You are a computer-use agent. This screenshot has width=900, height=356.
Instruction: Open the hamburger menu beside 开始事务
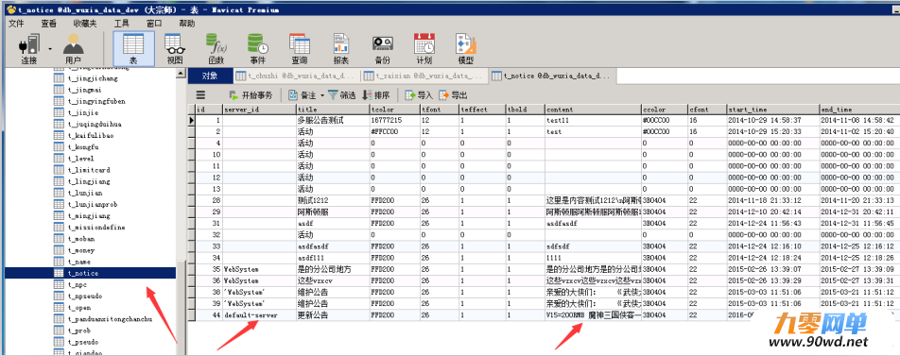tap(200, 95)
